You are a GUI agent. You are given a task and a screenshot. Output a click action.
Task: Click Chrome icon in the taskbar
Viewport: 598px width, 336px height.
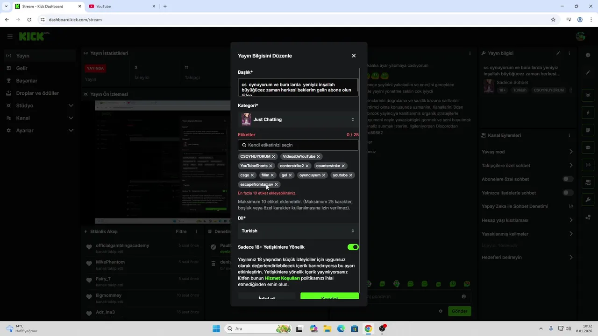[x=368, y=329]
